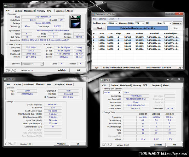Click Multiplier value x 17.5
This screenshot has width=189, height=157.
pyautogui.click(x=31, y=51)
